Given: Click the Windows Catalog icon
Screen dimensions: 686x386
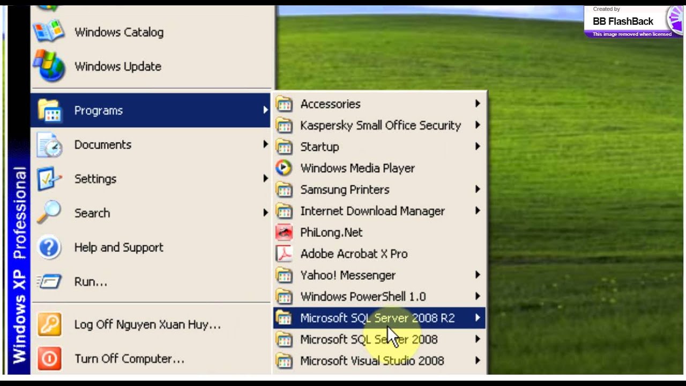Looking at the screenshot, I should click(49, 32).
